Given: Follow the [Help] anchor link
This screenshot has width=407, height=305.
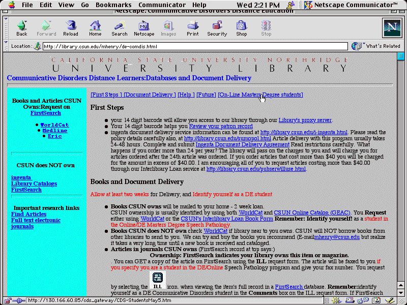Looking at the screenshot, I should (x=186, y=95).
